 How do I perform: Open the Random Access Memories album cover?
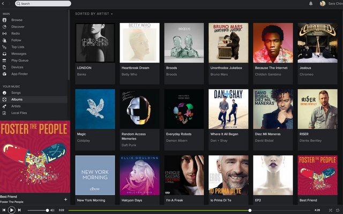139,109
